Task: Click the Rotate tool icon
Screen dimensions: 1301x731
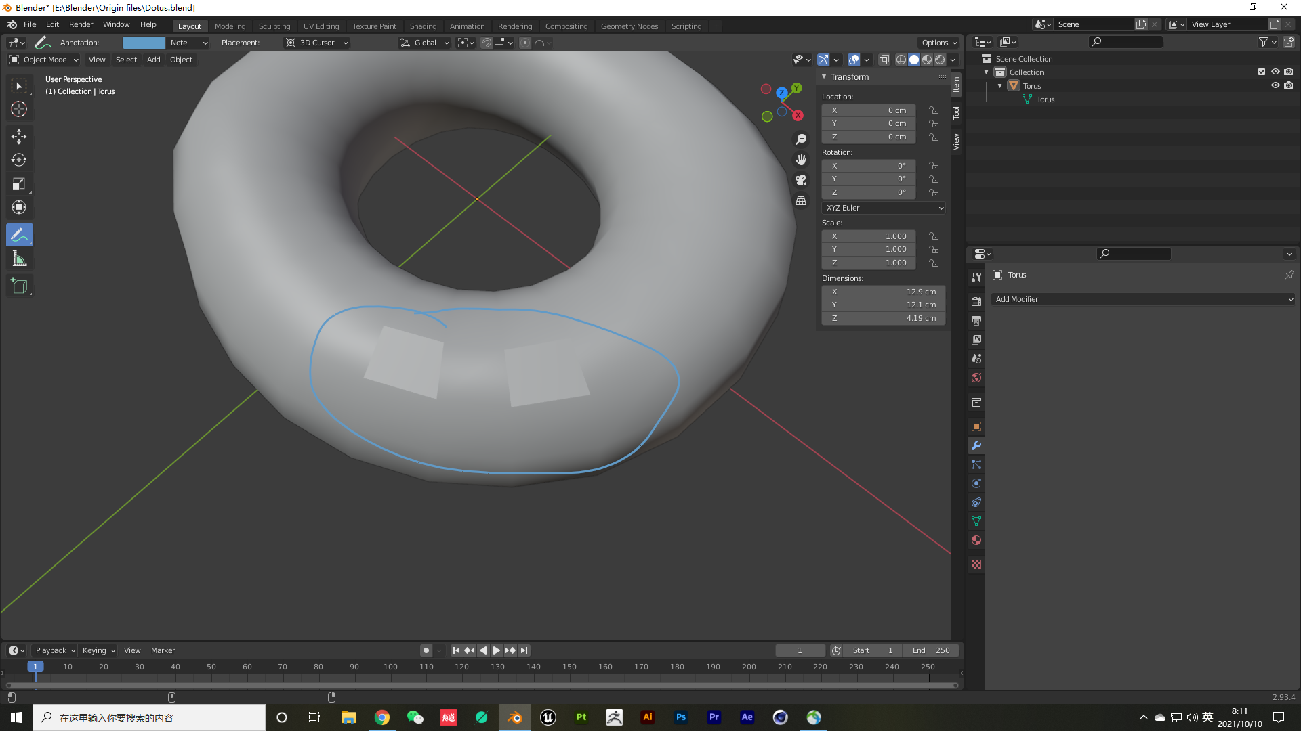Action: coord(20,159)
